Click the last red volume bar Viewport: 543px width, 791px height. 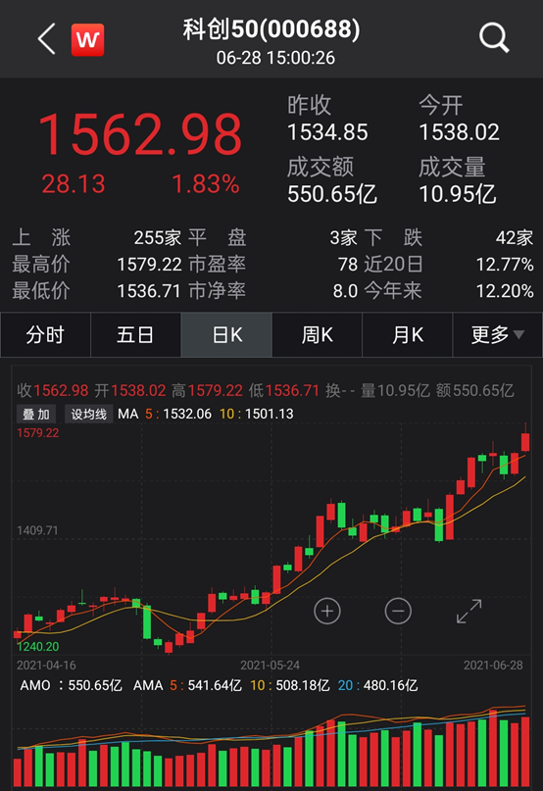525,752
